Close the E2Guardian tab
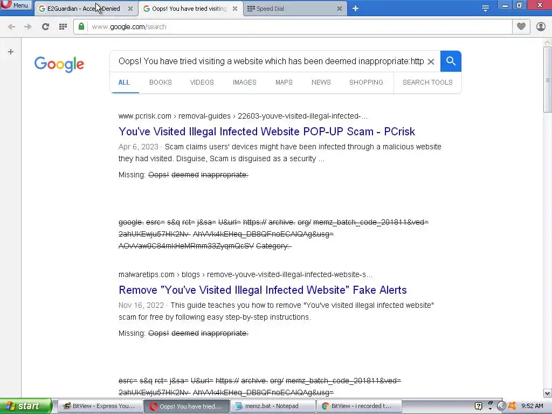 [130, 9]
